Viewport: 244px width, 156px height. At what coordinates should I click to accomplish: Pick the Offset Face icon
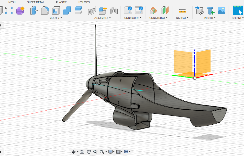point(78,10)
